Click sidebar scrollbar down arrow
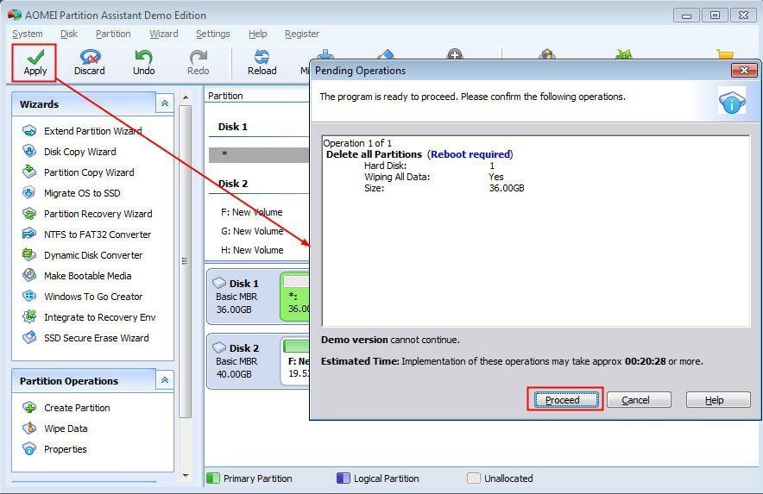The height and width of the screenshot is (494, 763). pyautogui.click(x=186, y=476)
